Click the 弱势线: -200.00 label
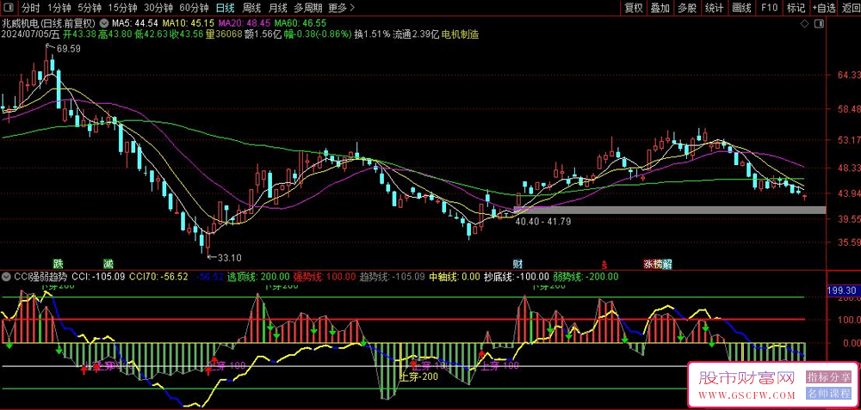This screenshot has height=410, width=861. pos(585,276)
